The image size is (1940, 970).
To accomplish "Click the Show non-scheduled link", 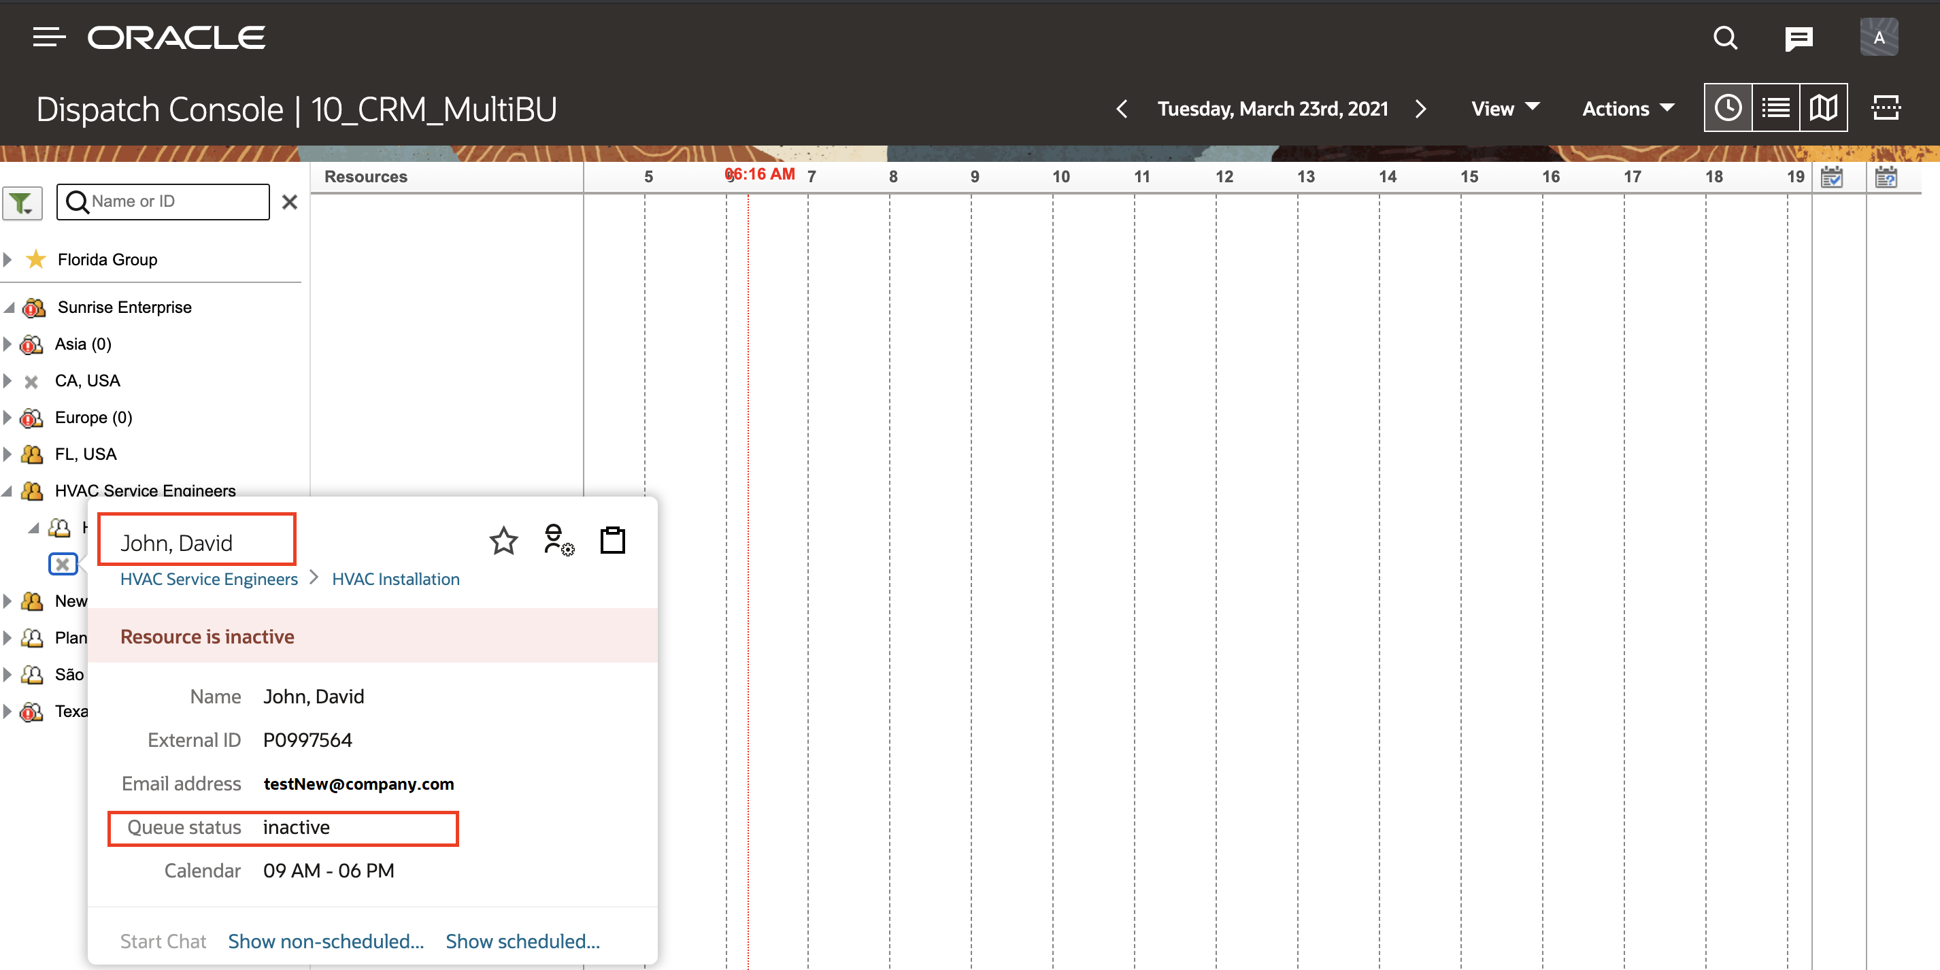I will coord(325,941).
